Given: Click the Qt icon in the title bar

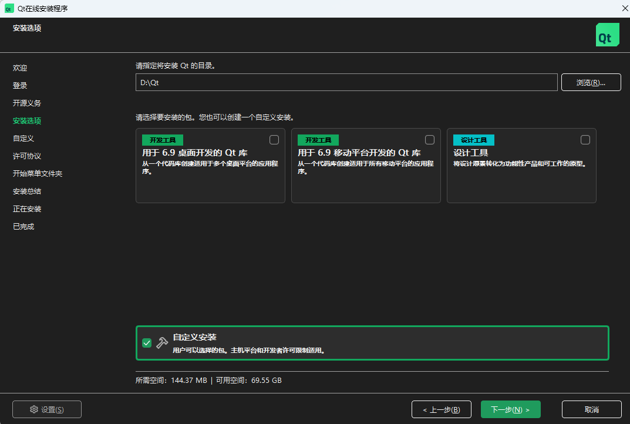Looking at the screenshot, I should (x=9, y=8).
